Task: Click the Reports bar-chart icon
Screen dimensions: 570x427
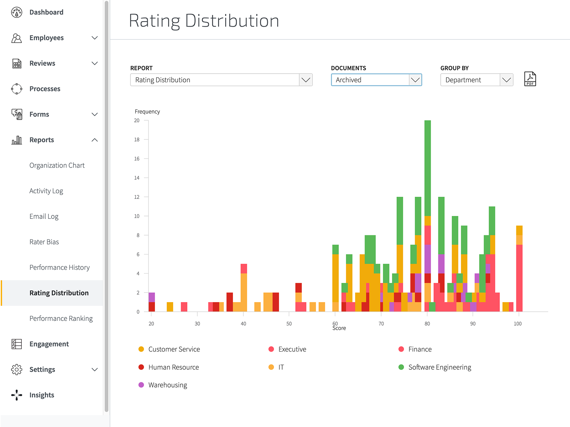Action: coord(16,140)
